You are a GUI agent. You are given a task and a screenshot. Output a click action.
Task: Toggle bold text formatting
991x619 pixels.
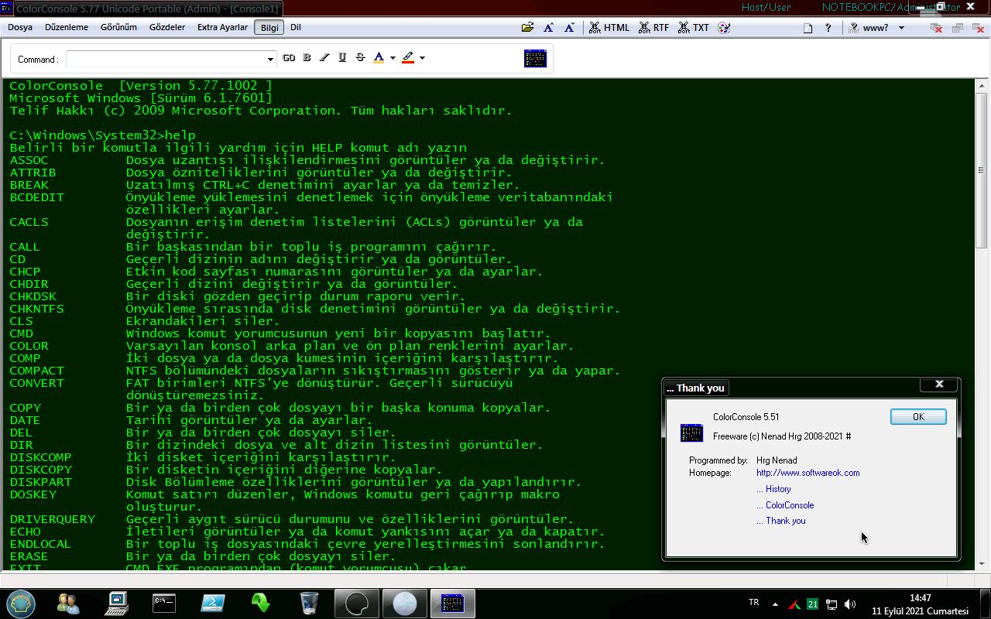click(307, 58)
